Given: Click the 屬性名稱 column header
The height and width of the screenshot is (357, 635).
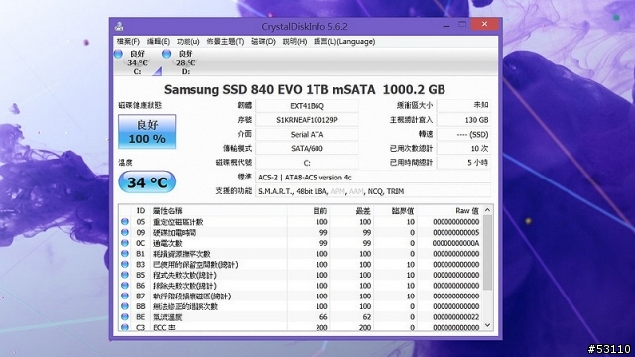Looking at the screenshot, I should (218, 211).
